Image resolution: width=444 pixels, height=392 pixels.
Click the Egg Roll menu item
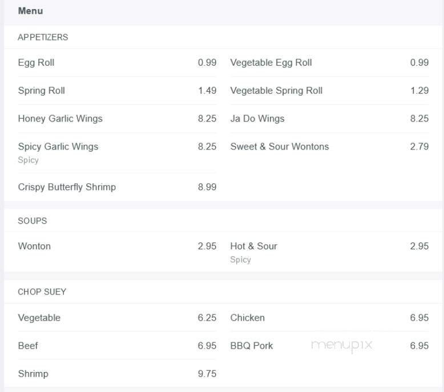click(x=37, y=63)
